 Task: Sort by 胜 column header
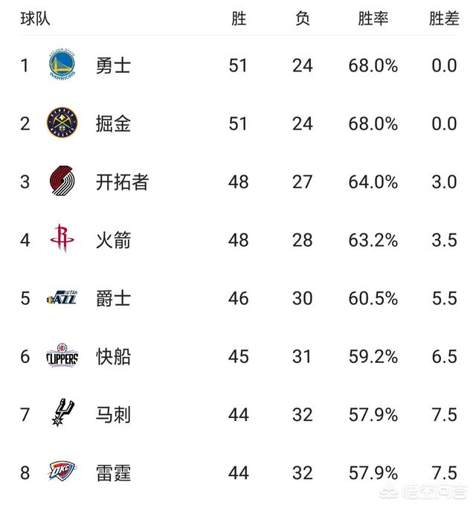tap(239, 18)
